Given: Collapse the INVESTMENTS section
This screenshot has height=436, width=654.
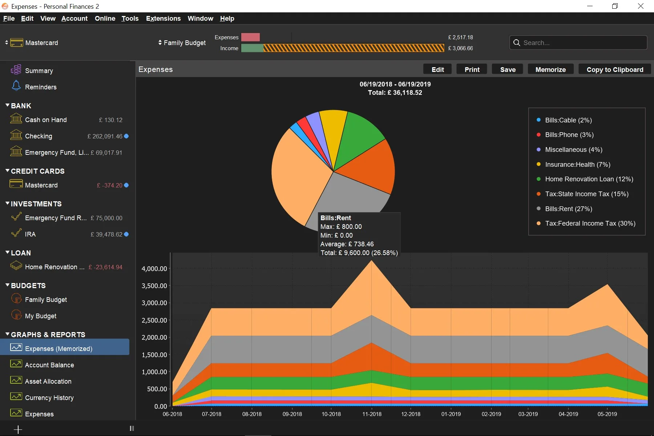Looking at the screenshot, I should click(7, 203).
